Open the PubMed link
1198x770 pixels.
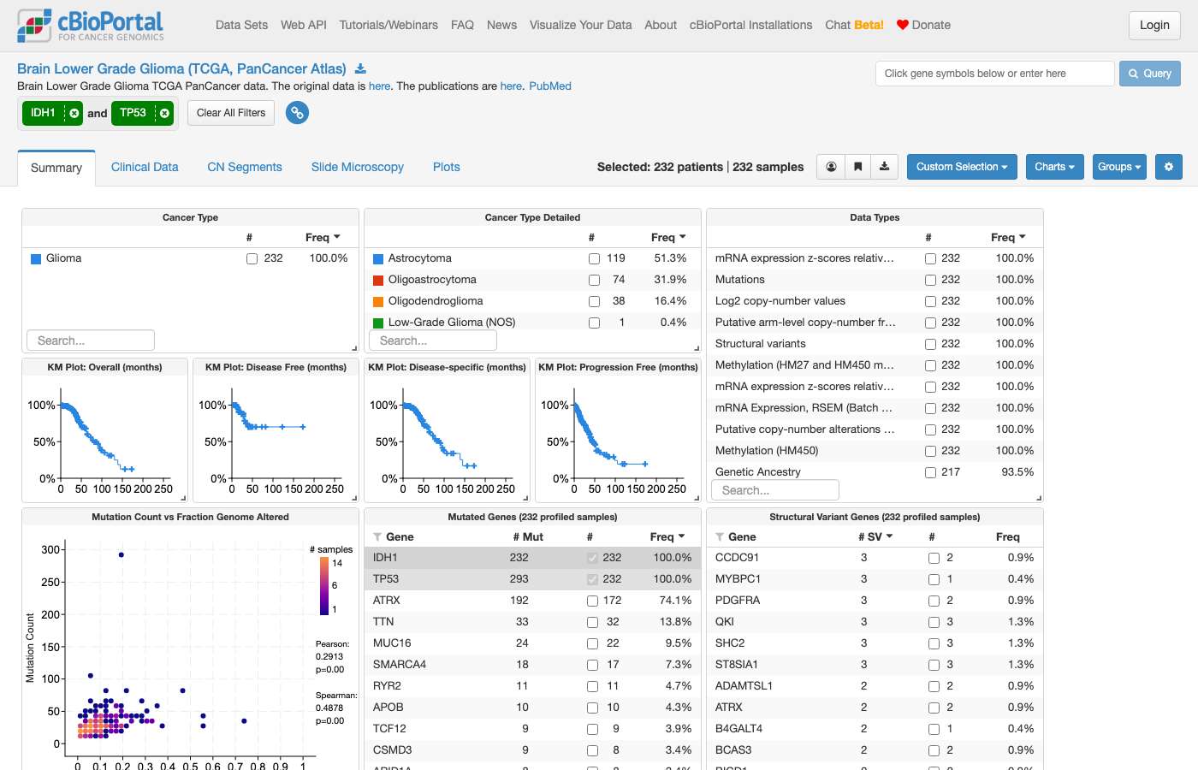pos(550,86)
